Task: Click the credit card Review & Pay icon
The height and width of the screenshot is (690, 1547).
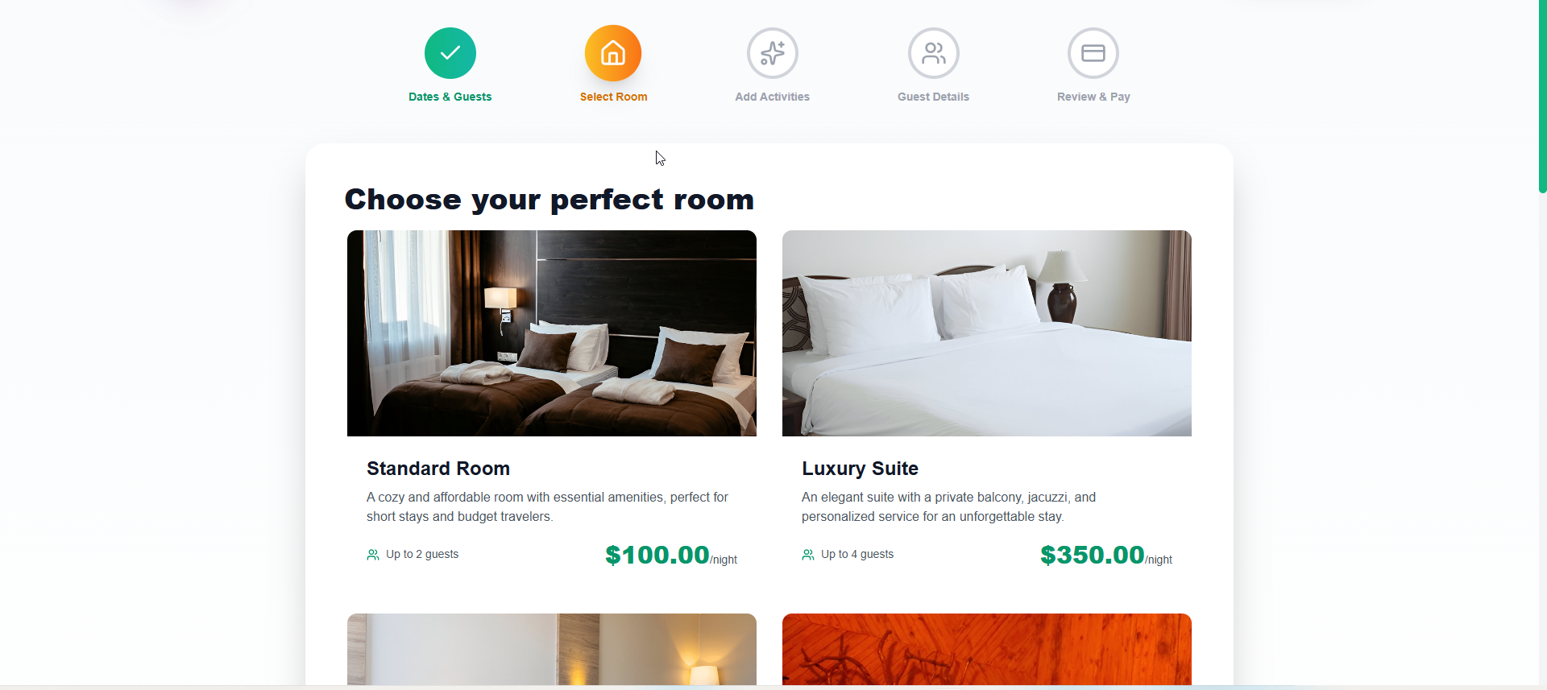Action: point(1093,53)
